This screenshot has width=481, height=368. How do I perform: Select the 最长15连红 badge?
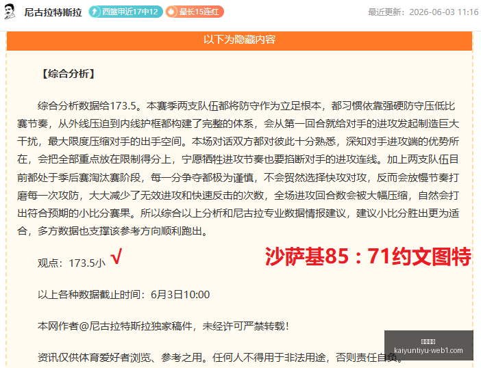[x=195, y=12]
